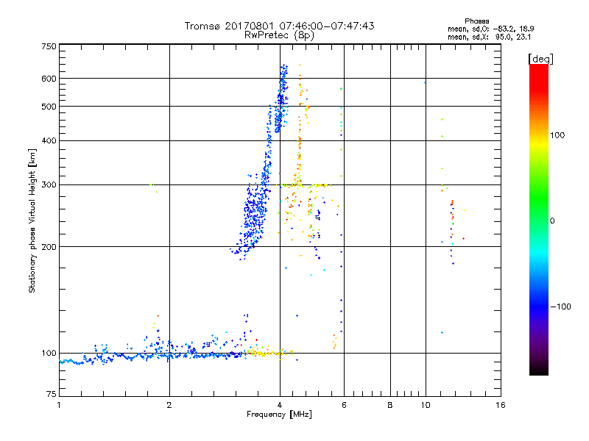The width and height of the screenshot is (589, 441).
Task: Click the x-axis label '6'
Action: pos(344,405)
